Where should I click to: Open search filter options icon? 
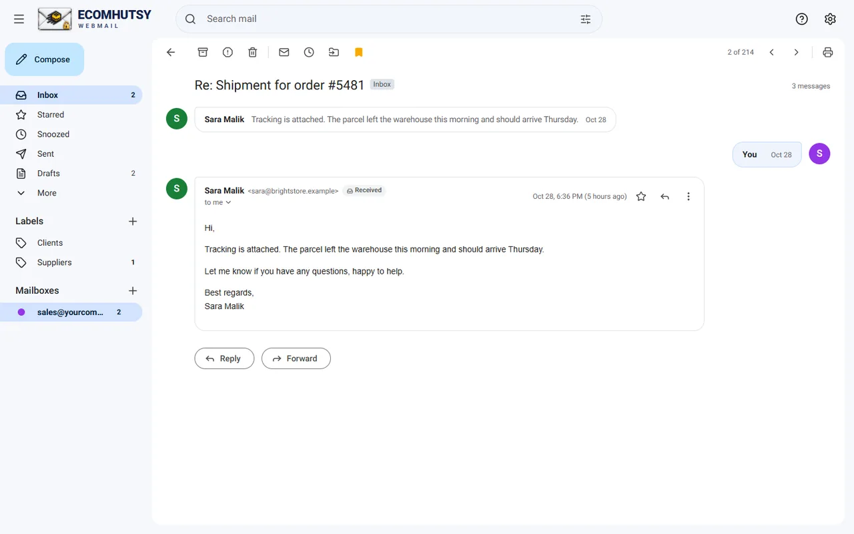tap(586, 19)
